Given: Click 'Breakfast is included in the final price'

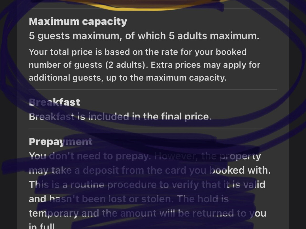Looking at the screenshot, I should click(120, 116).
